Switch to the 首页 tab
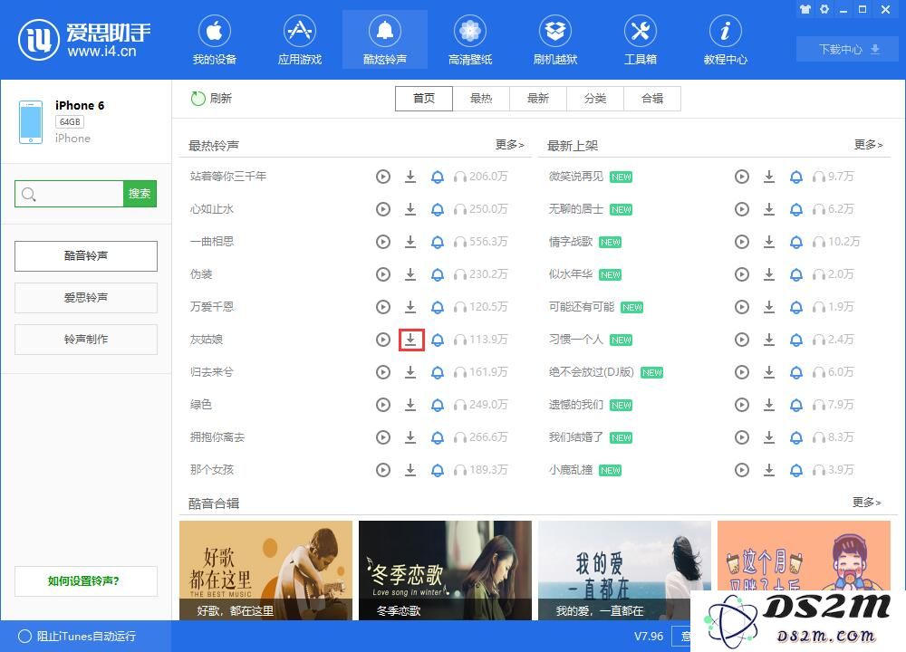This screenshot has width=906, height=652. click(423, 99)
